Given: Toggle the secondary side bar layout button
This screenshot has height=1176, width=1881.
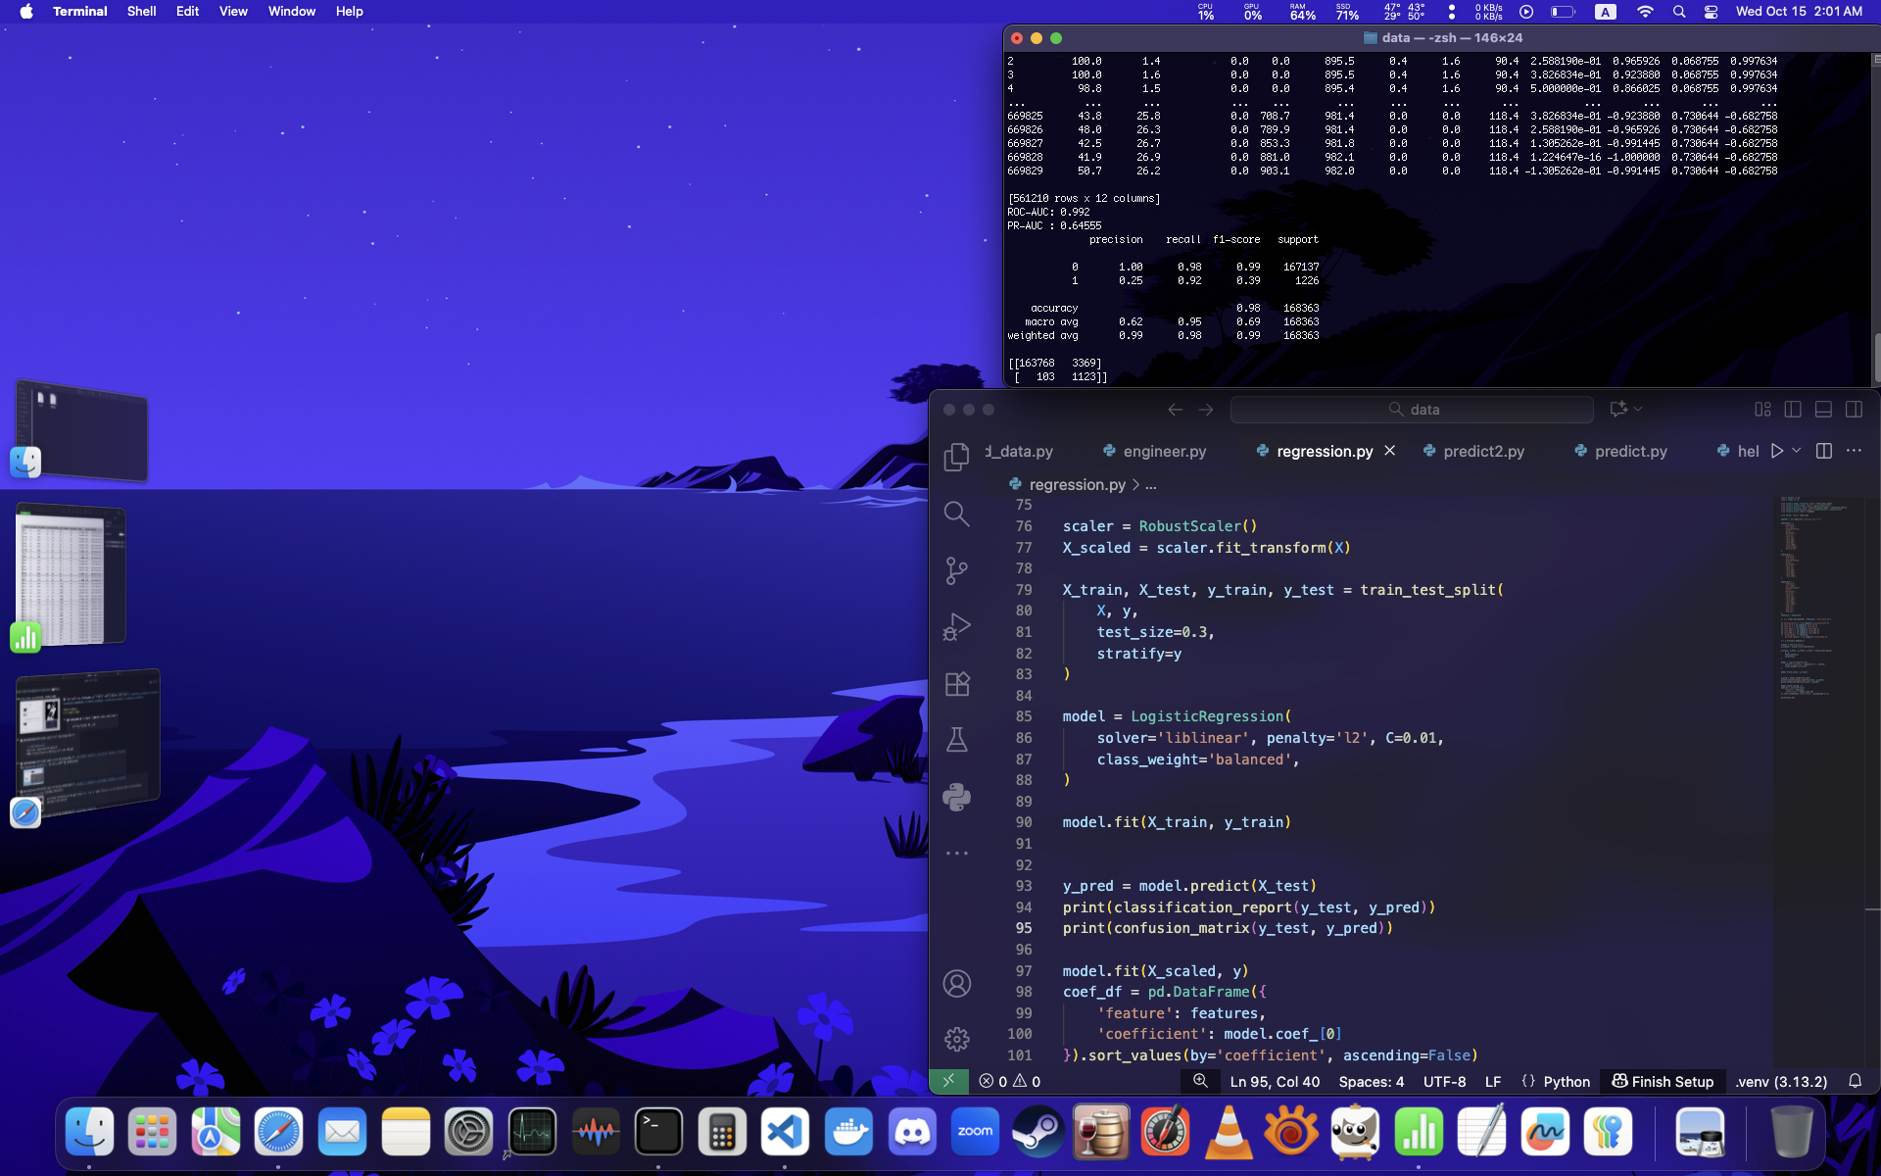Looking at the screenshot, I should 1854,410.
